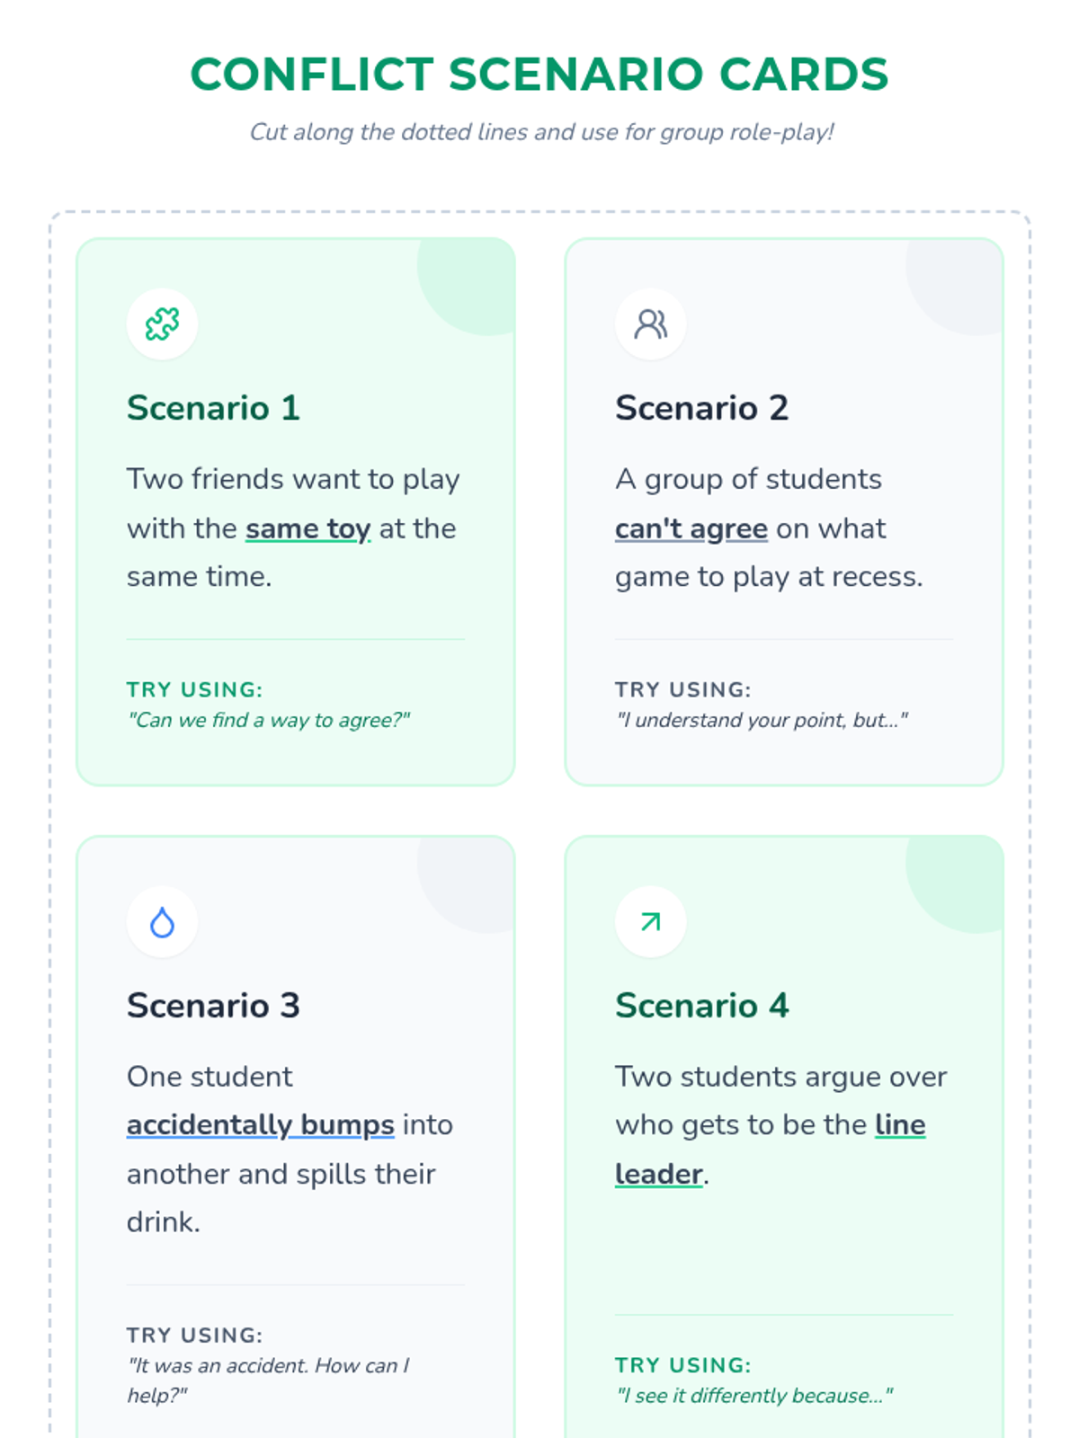The width and height of the screenshot is (1079, 1438).
Task: Click the diagonal arrow icon in Scenario 4
Action: (650, 922)
